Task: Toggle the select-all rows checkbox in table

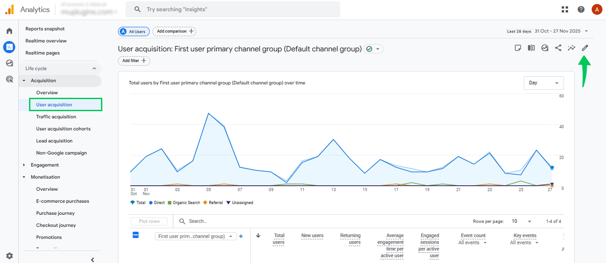Action: [136, 235]
